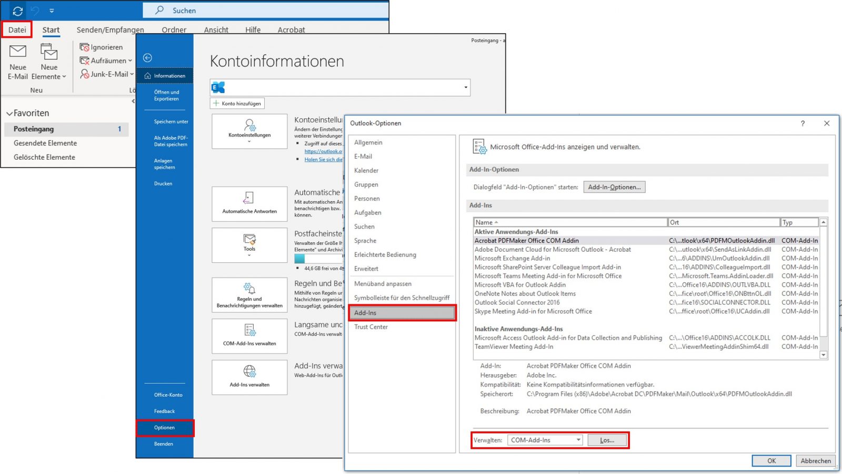This screenshot has width=842, height=474.
Task: Click the help question mark in Outlook-Optionen
Action: pyautogui.click(x=803, y=123)
